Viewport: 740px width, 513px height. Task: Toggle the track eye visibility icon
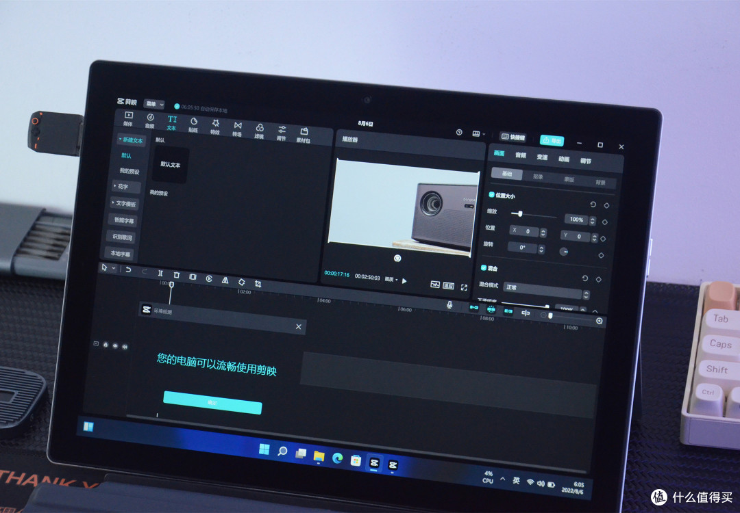click(x=115, y=346)
